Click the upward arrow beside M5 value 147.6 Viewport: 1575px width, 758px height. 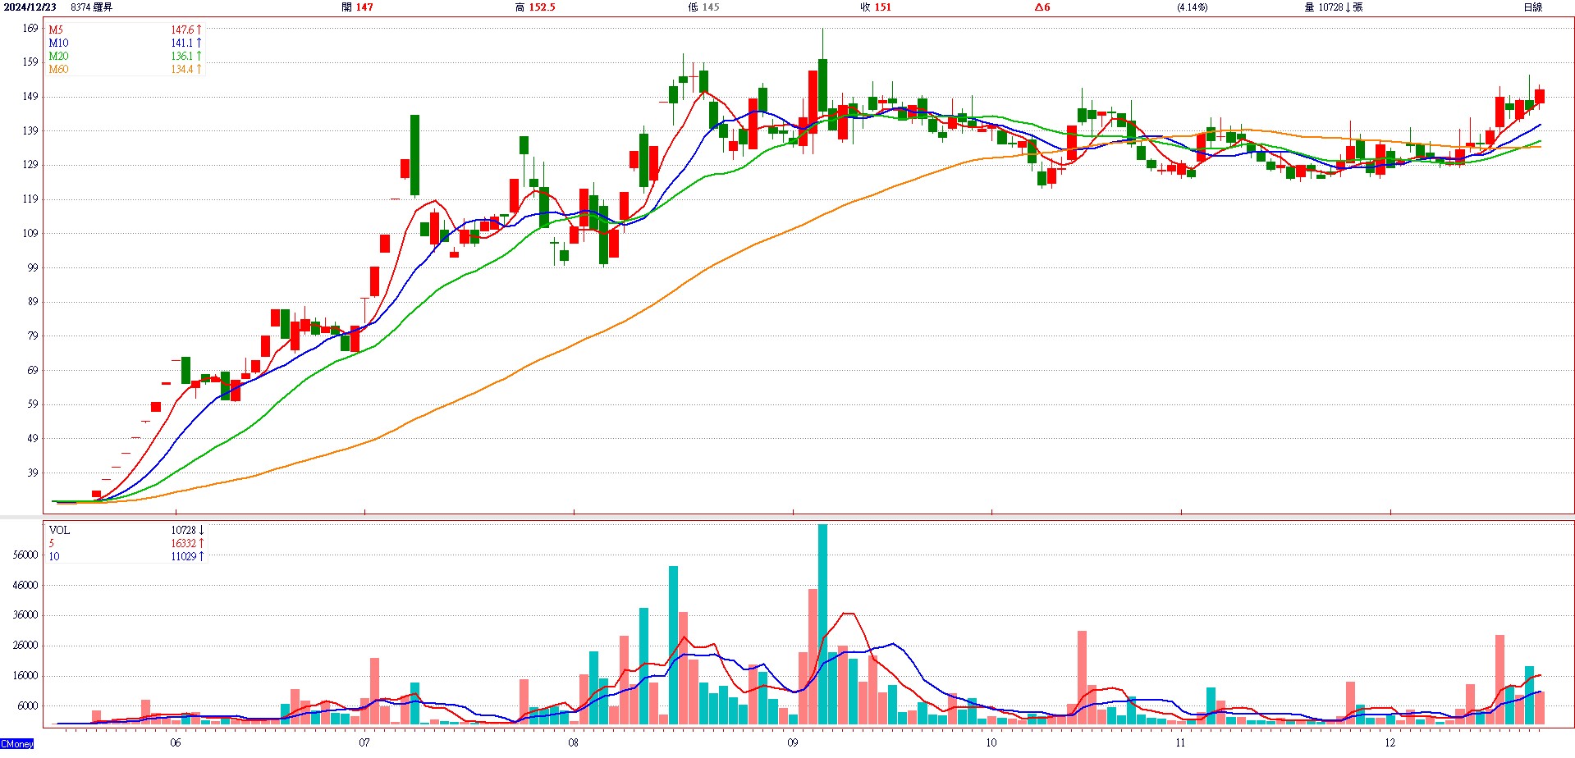(199, 30)
